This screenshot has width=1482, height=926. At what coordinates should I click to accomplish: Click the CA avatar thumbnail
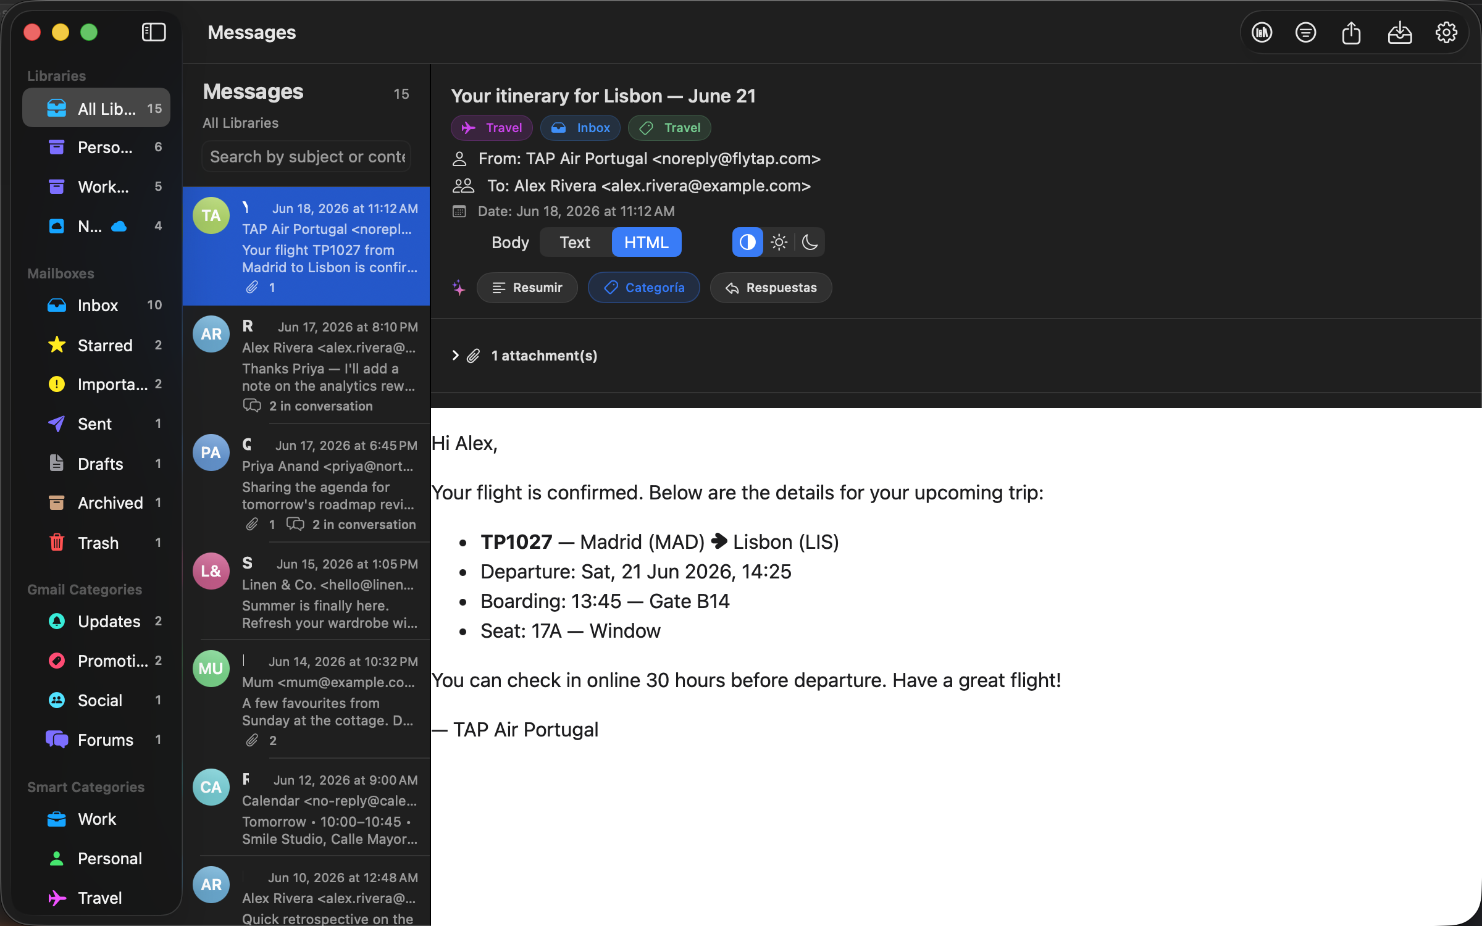tap(211, 787)
